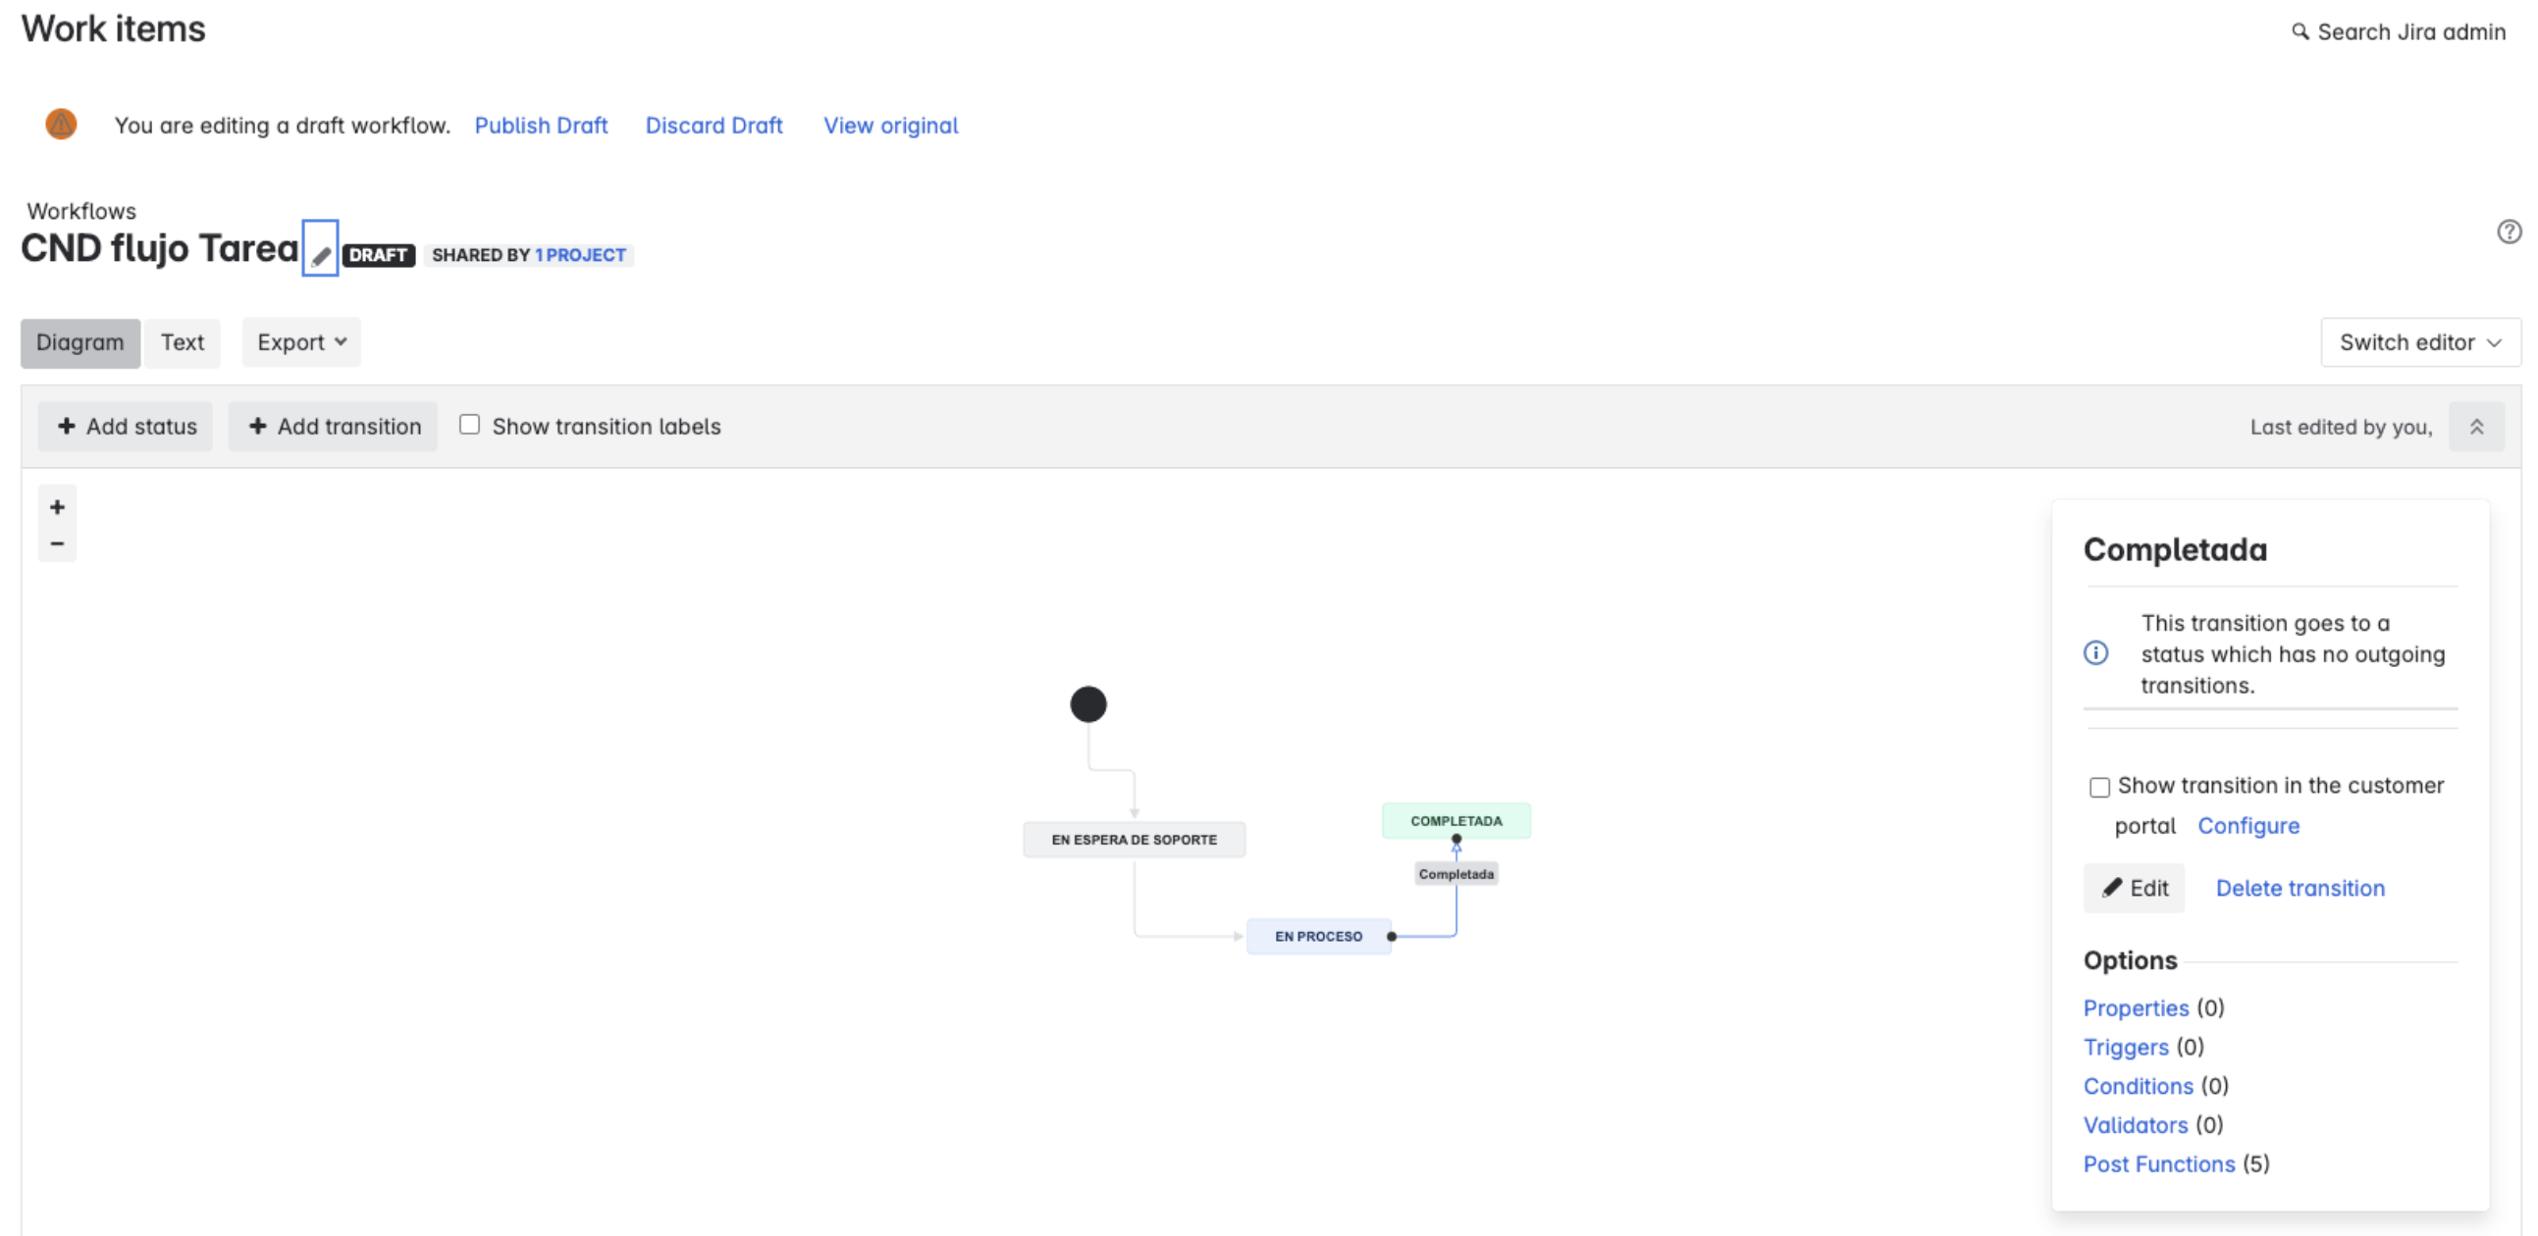Zoom in with the plus icon
Viewport: 2538px width, 1236px height.
click(x=57, y=507)
